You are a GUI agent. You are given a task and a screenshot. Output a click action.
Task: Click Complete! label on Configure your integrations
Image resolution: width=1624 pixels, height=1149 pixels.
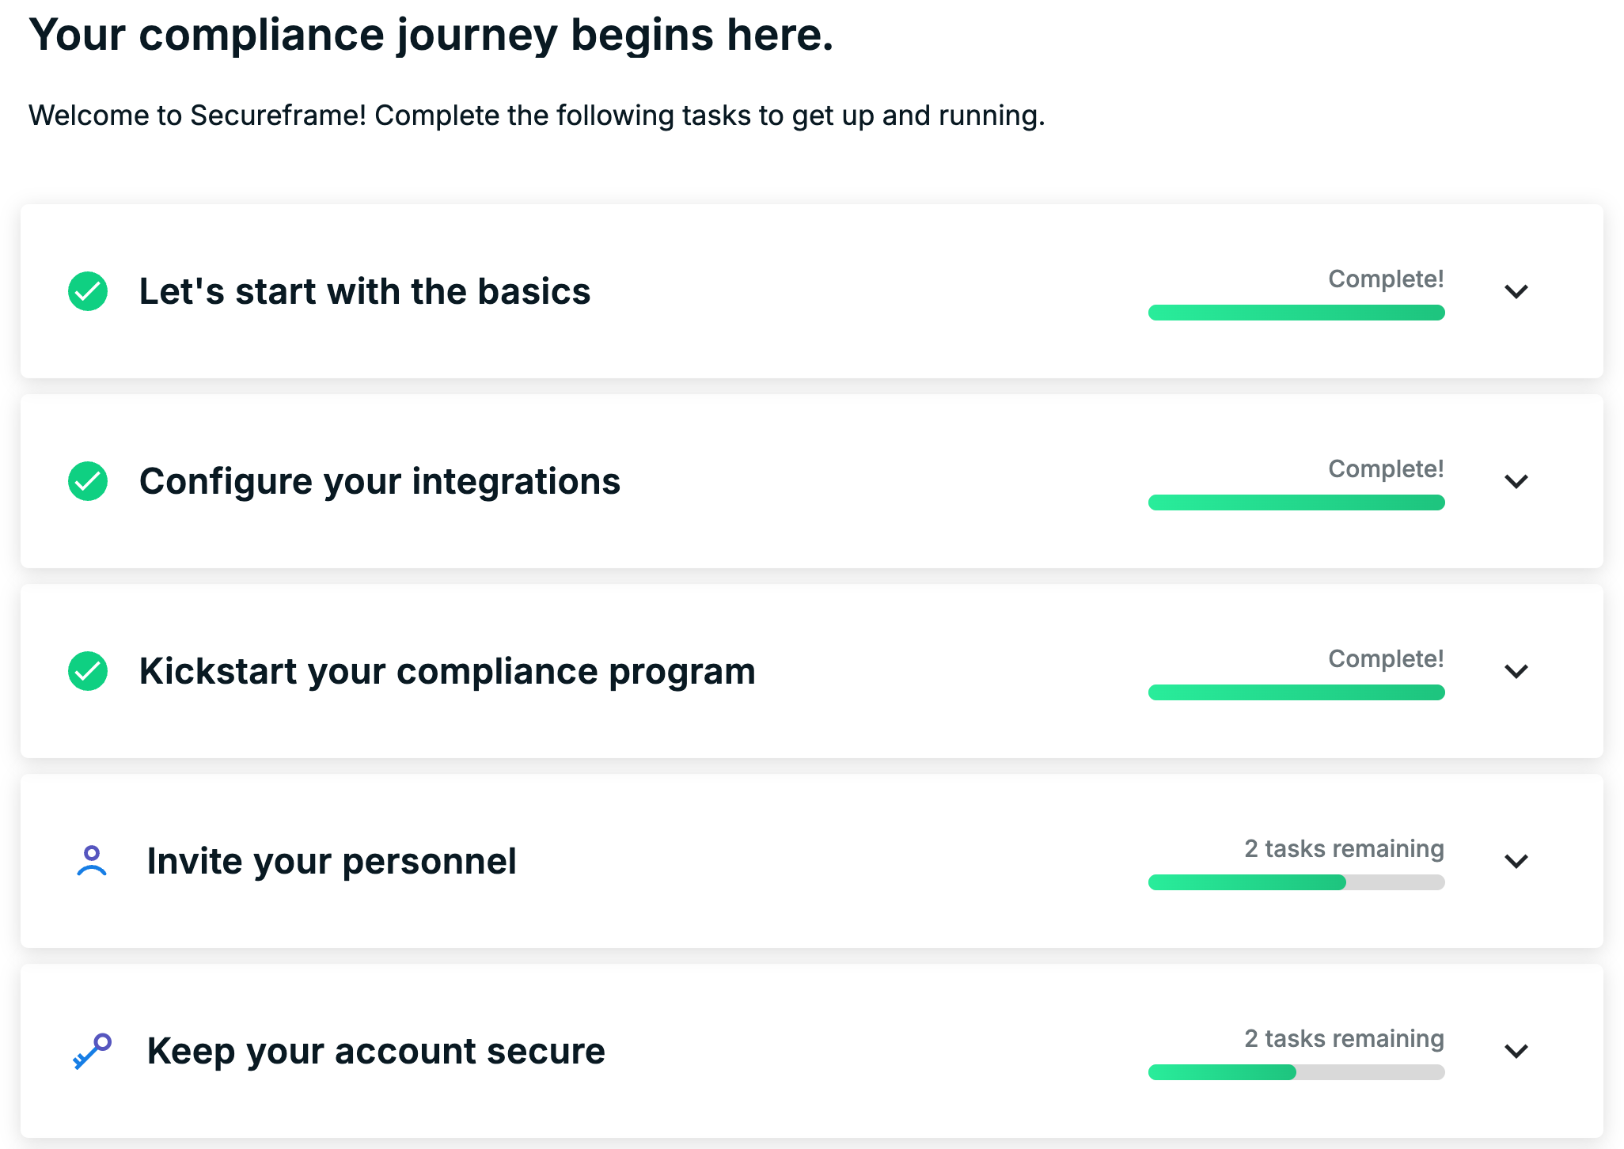[1386, 468]
